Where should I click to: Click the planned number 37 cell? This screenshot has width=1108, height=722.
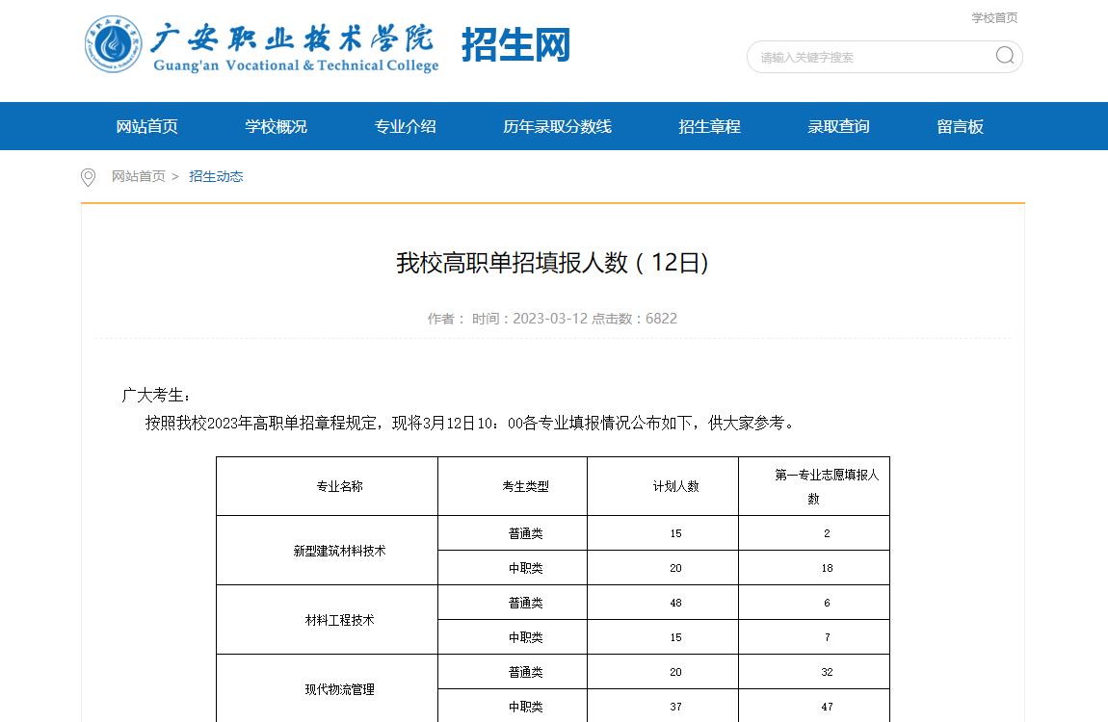(x=663, y=706)
